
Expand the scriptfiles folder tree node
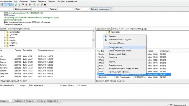5,43
